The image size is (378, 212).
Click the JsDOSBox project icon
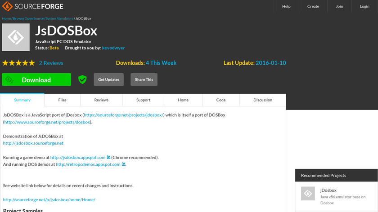click(16, 37)
